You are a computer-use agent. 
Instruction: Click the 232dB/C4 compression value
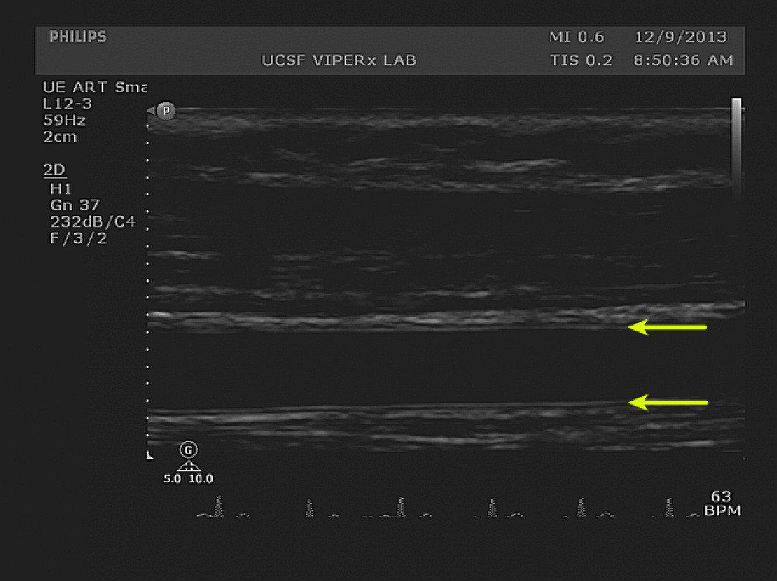pos(92,222)
